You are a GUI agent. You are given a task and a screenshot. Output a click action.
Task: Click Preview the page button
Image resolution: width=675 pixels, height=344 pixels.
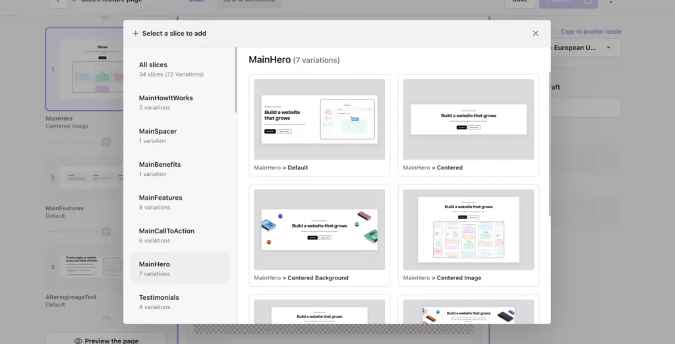105,340
